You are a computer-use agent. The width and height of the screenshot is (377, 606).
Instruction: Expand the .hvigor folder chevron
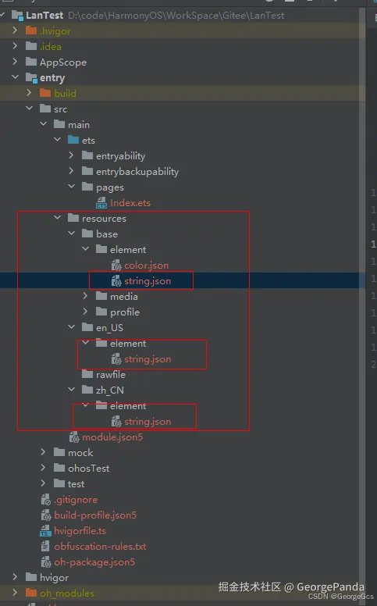tap(15, 30)
